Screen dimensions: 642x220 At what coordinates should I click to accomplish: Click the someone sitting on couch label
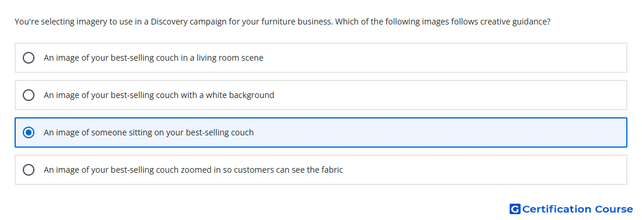pyautogui.click(x=149, y=132)
